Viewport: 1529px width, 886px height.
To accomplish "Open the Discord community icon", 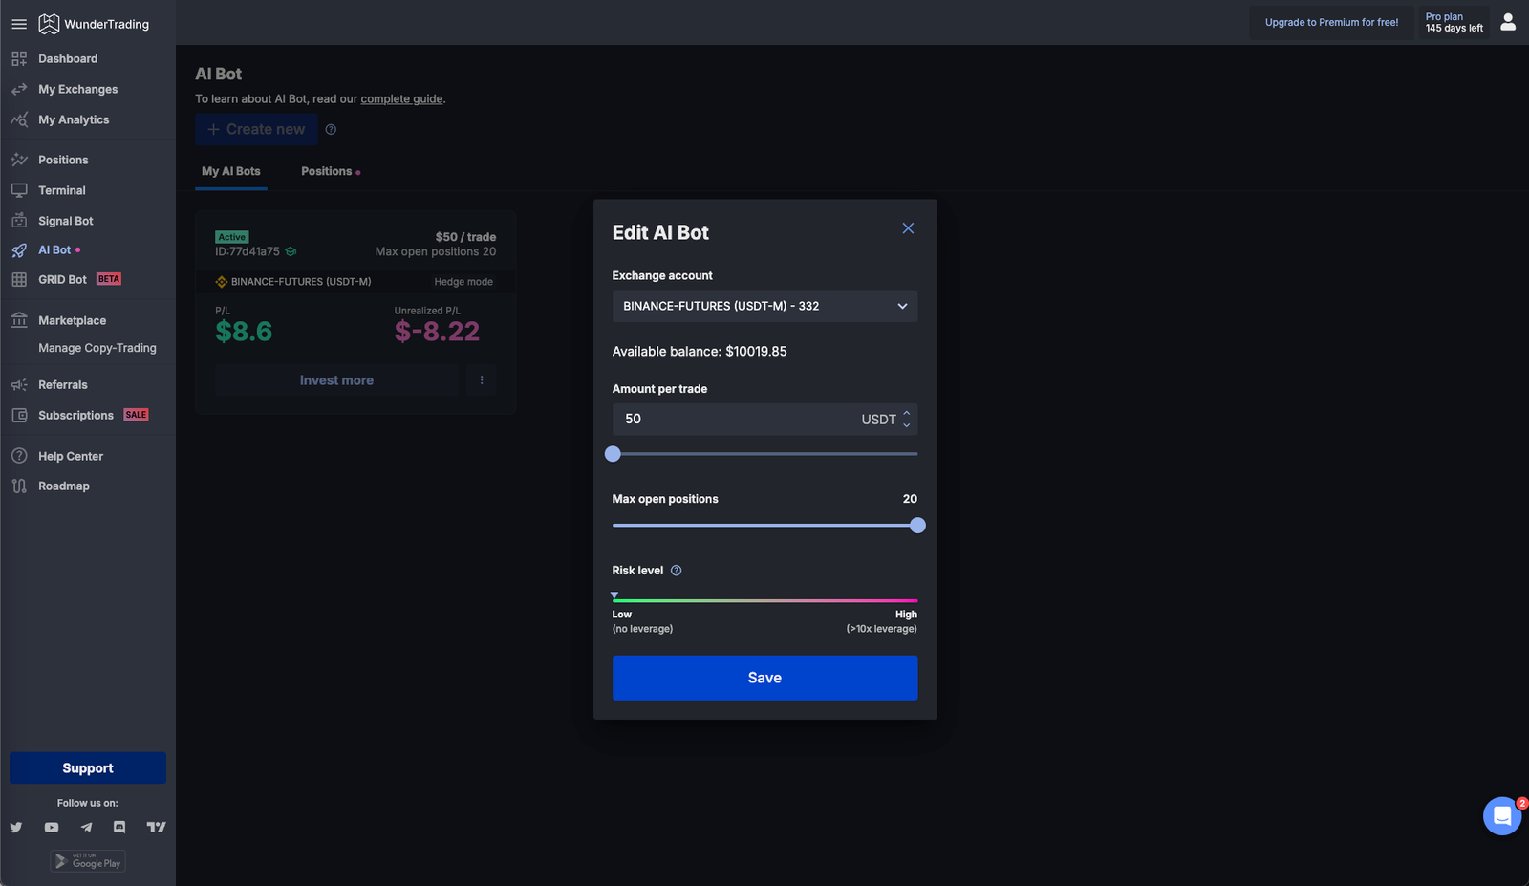I will coord(119,828).
